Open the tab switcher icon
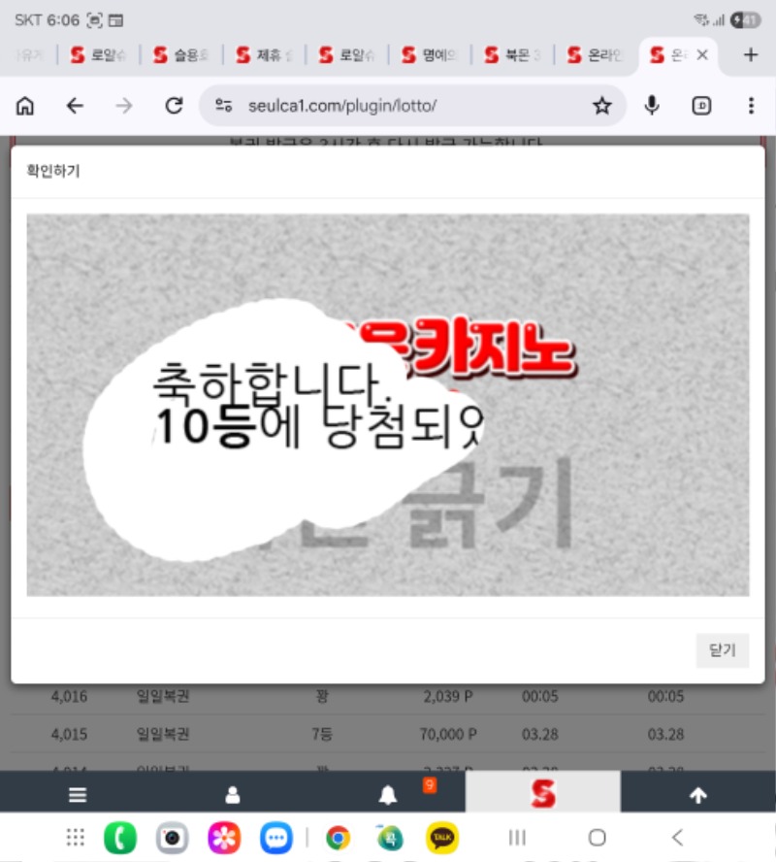The height and width of the screenshot is (862, 776). tap(702, 106)
